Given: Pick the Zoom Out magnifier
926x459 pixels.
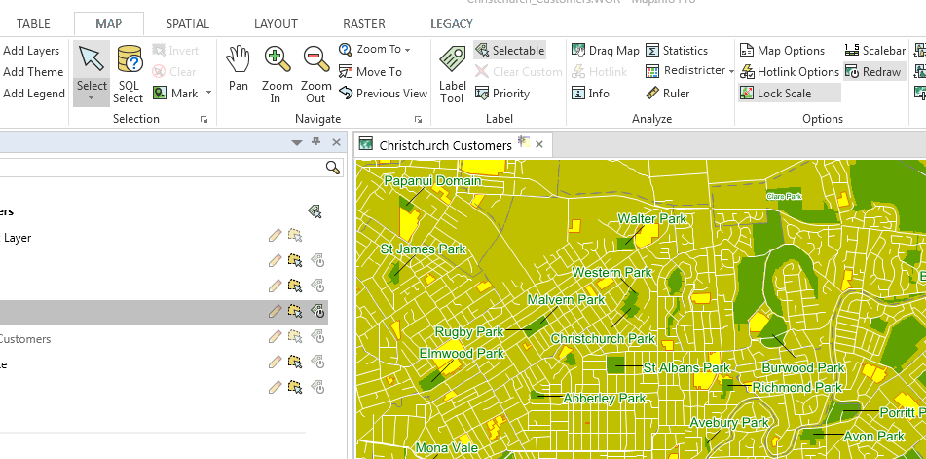Looking at the screenshot, I should coord(315,74).
